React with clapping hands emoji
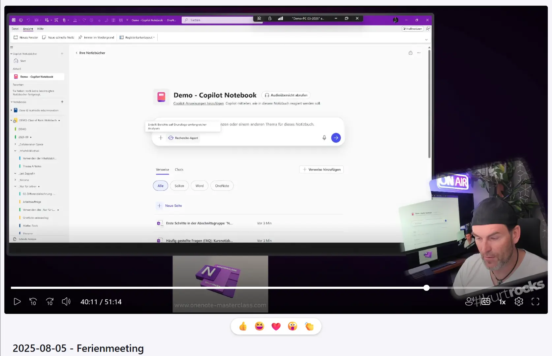The height and width of the screenshot is (356, 552). click(309, 326)
